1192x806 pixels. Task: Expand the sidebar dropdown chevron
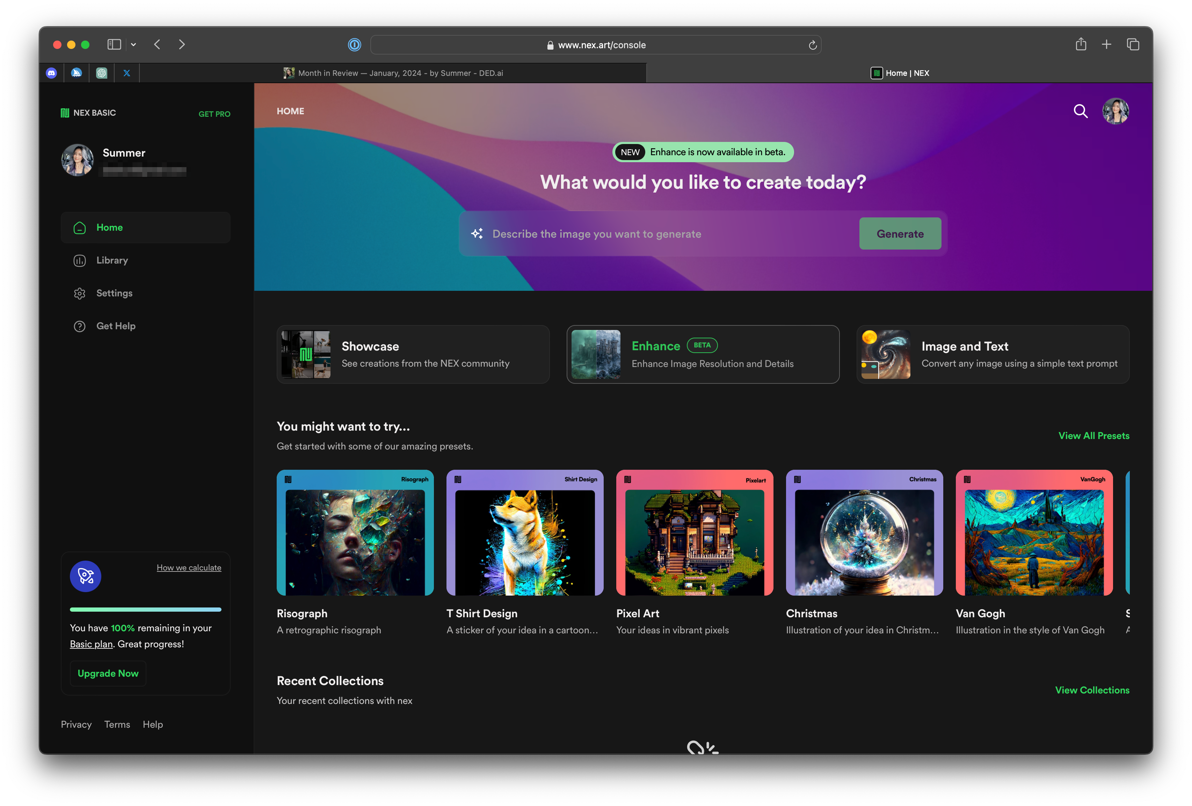coord(133,45)
